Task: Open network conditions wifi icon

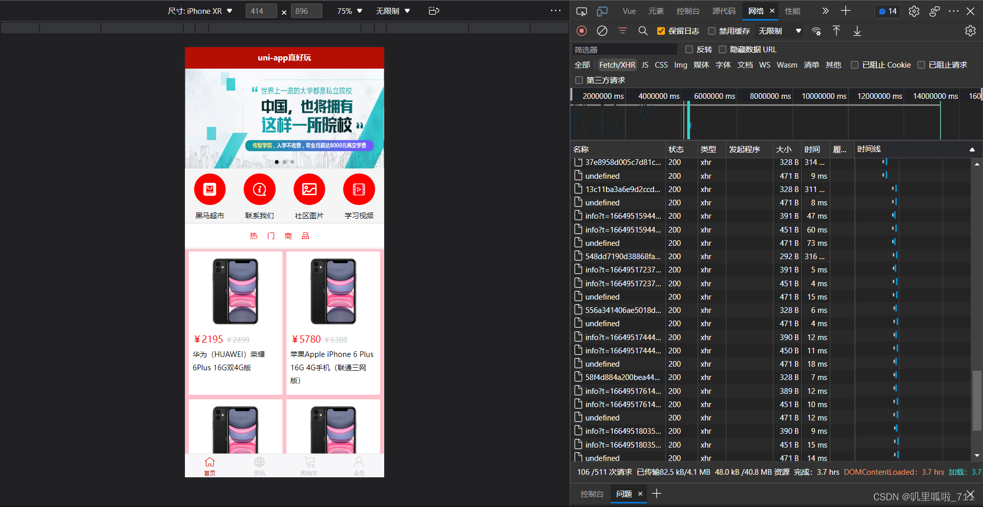Action: [x=817, y=31]
